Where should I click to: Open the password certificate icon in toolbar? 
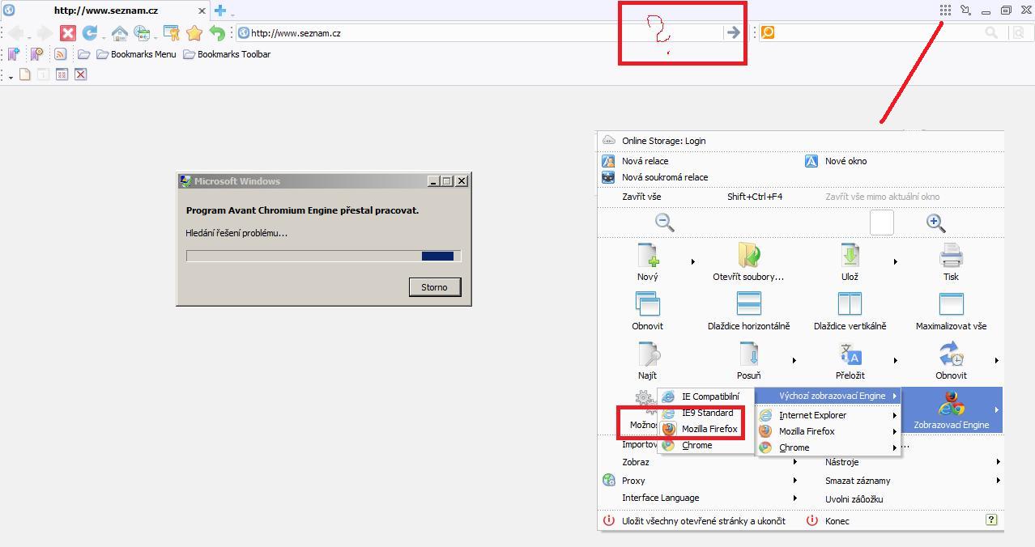171,33
